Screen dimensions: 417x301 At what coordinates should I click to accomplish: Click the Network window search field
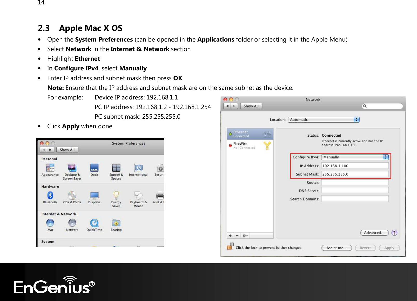pyautogui.click(x=382, y=106)
